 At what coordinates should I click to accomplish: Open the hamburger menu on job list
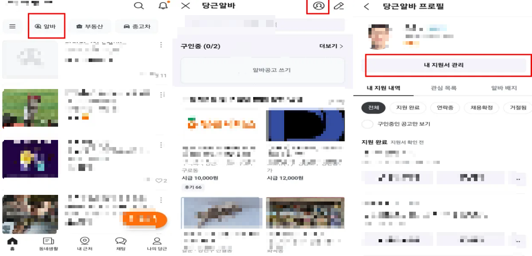12,26
